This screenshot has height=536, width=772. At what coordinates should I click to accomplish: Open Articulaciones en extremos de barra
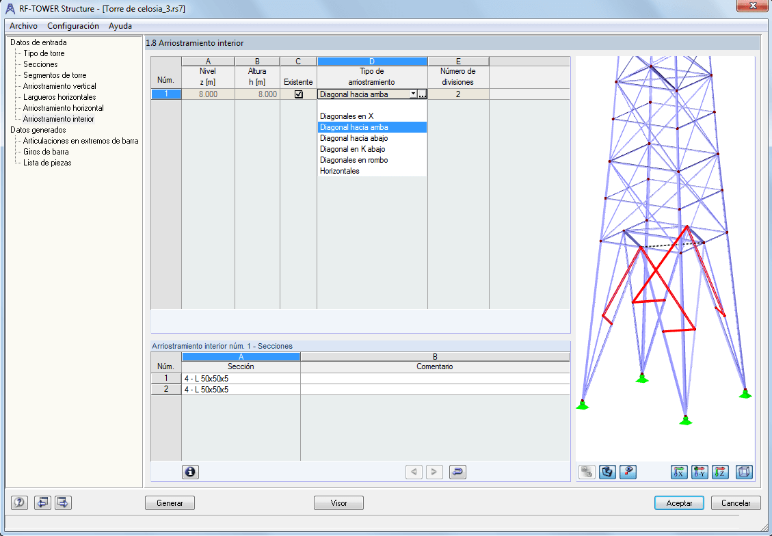point(81,141)
